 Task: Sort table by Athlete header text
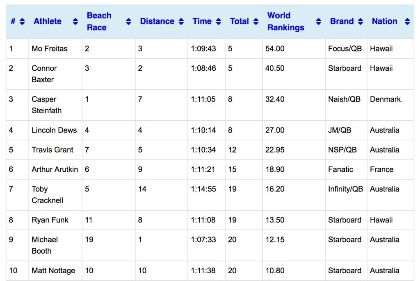[48, 22]
